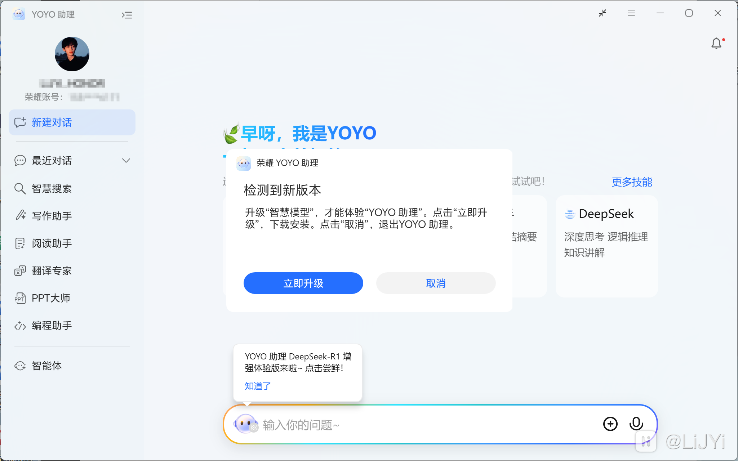738x461 pixels.
Task: Click the YOYO 助理 logo icon in title bar
Action: pyautogui.click(x=19, y=14)
